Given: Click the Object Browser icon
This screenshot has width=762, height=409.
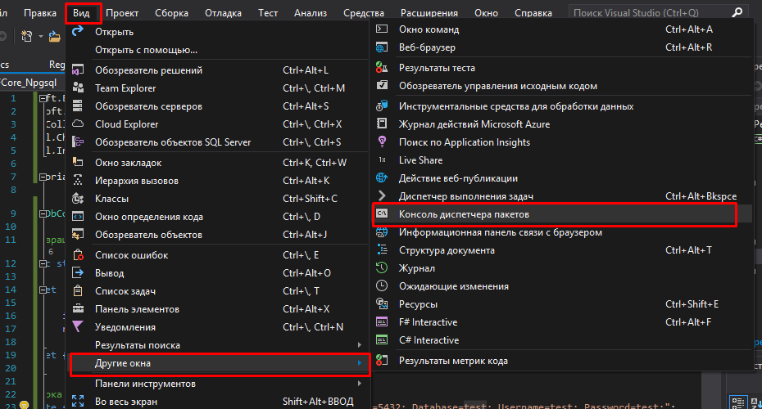Looking at the screenshot, I should [x=78, y=234].
